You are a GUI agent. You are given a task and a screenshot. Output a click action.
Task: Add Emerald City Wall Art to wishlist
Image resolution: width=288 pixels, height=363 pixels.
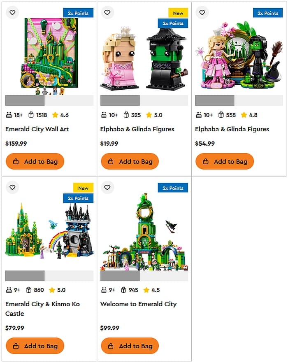click(x=12, y=12)
